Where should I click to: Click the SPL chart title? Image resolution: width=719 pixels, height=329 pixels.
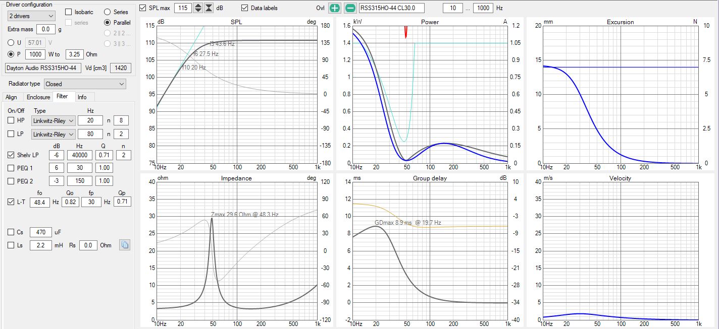click(236, 22)
